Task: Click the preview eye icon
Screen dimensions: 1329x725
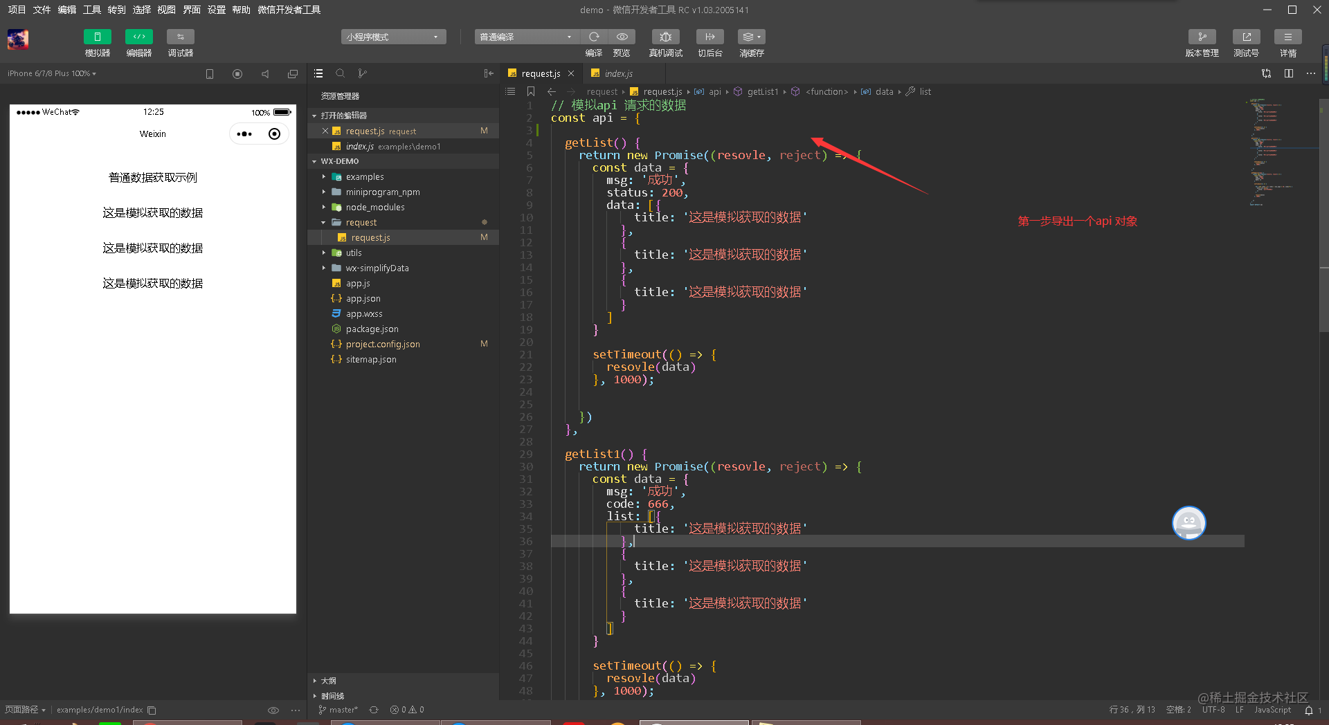Action: click(622, 37)
